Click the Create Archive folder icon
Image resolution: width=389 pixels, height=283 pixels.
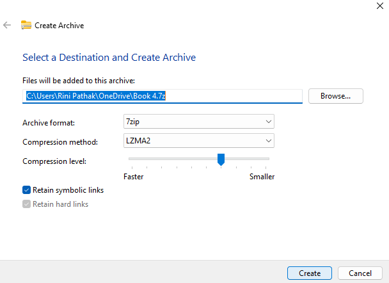[26, 26]
